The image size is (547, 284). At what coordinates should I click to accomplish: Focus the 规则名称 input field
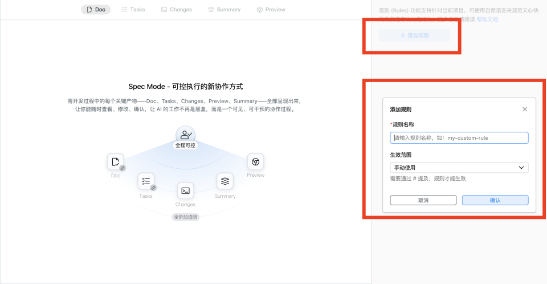459,137
